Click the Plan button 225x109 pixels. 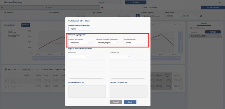coord(136,2)
